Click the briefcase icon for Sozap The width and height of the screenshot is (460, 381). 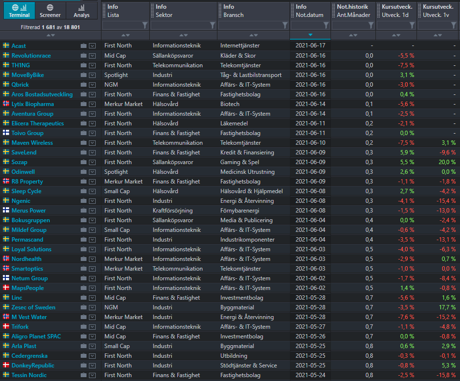(x=84, y=162)
